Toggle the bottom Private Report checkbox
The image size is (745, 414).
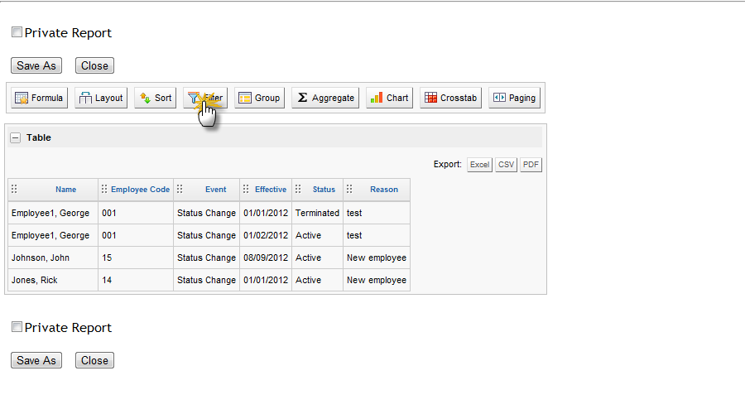[17, 327]
